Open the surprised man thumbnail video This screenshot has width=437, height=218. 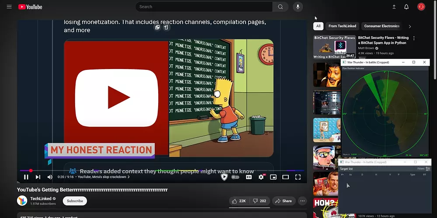(x=327, y=74)
